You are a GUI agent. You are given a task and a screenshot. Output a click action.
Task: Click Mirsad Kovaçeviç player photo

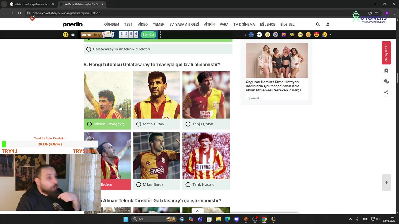(x=107, y=95)
